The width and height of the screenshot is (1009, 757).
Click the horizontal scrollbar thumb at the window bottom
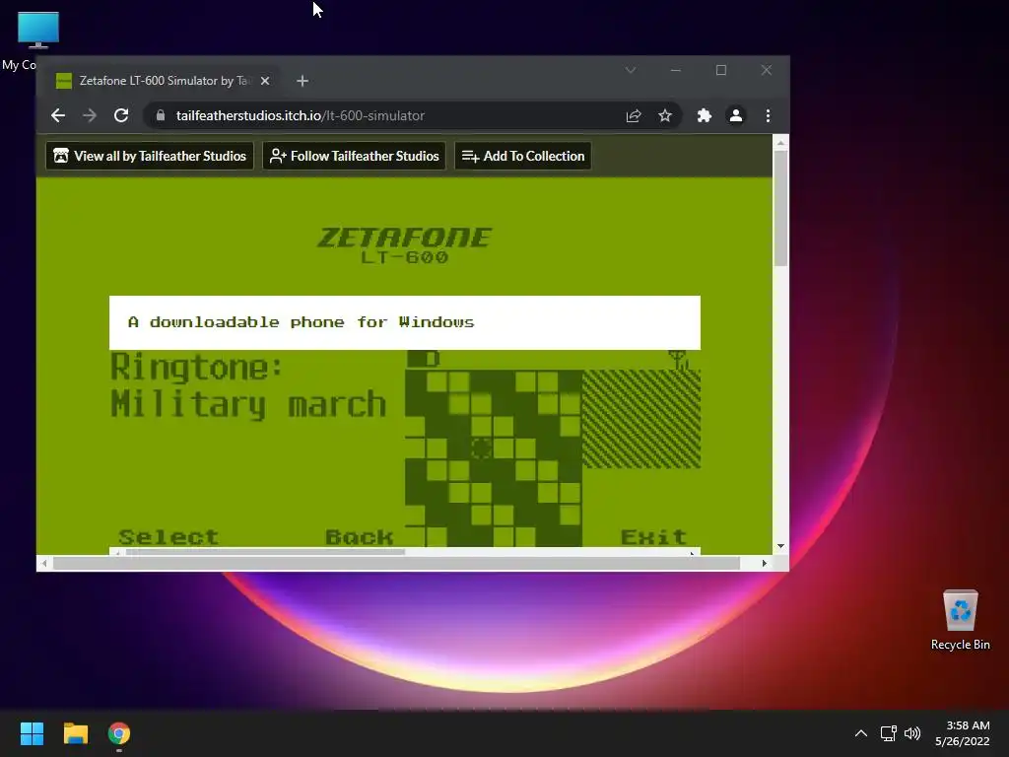click(x=396, y=563)
